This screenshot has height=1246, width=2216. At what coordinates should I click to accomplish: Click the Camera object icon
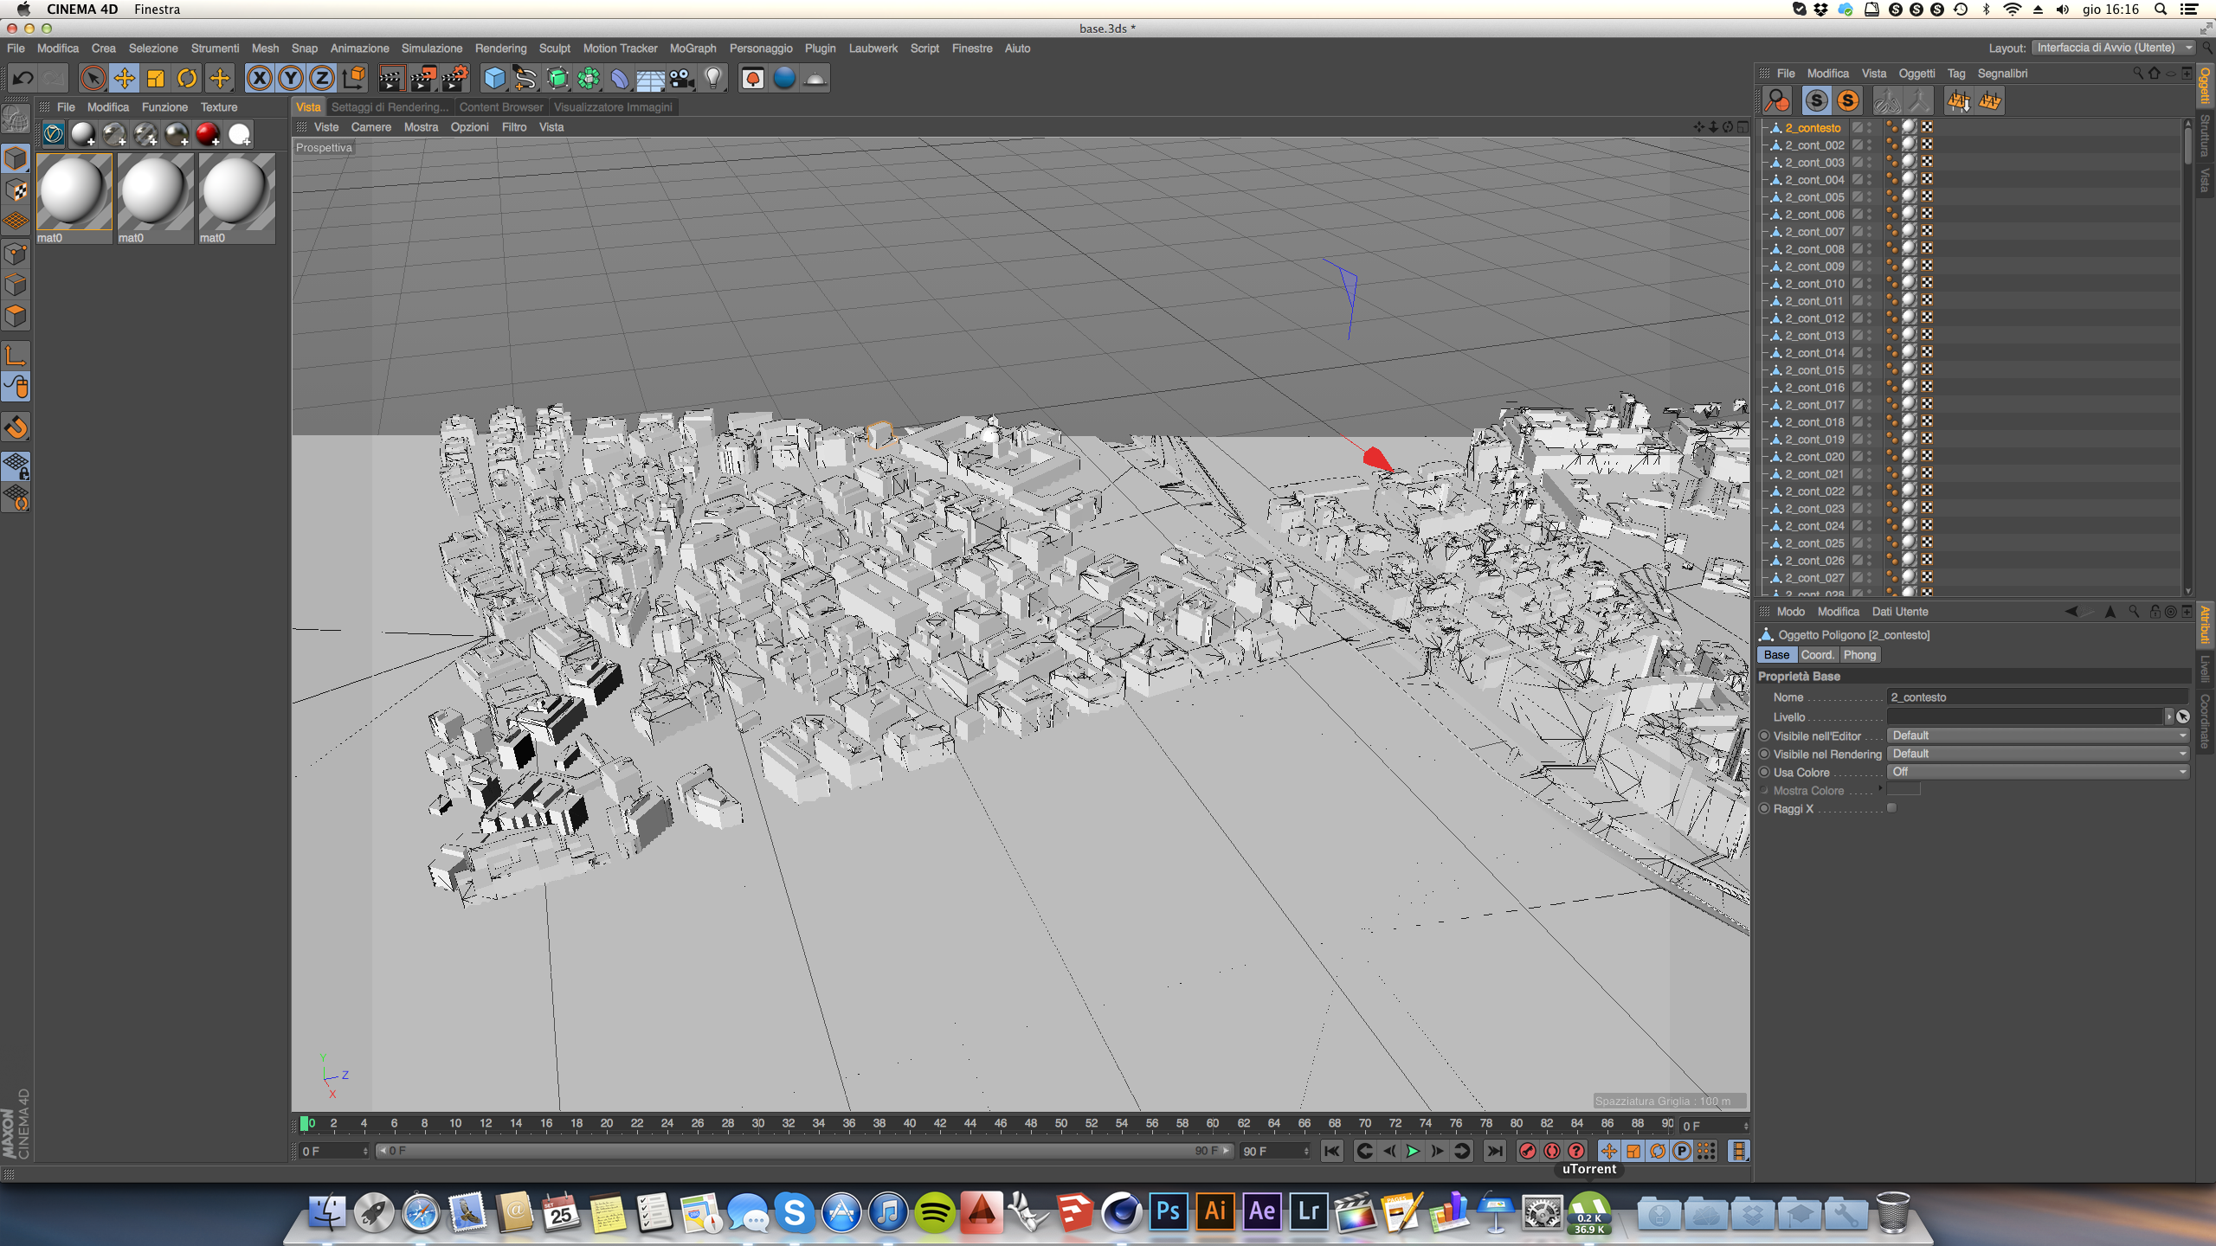682,79
